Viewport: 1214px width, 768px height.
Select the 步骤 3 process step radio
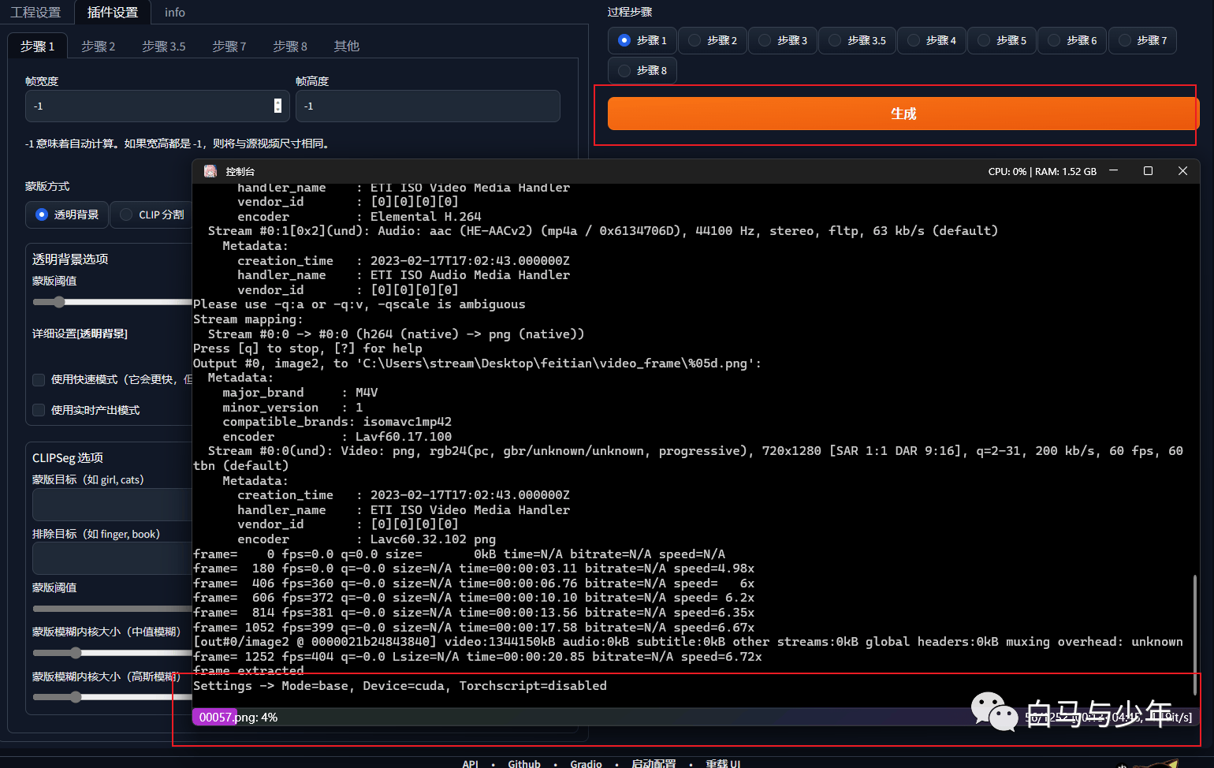(x=783, y=40)
